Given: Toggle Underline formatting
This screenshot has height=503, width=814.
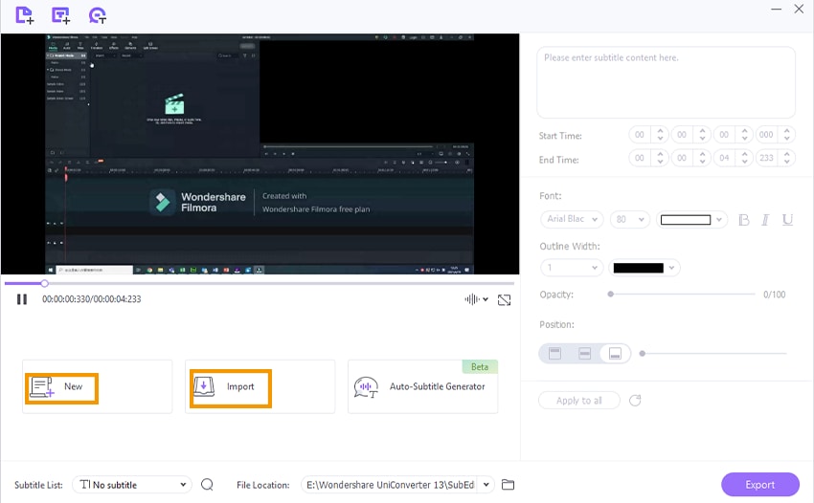Looking at the screenshot, I should pos(787,220).
